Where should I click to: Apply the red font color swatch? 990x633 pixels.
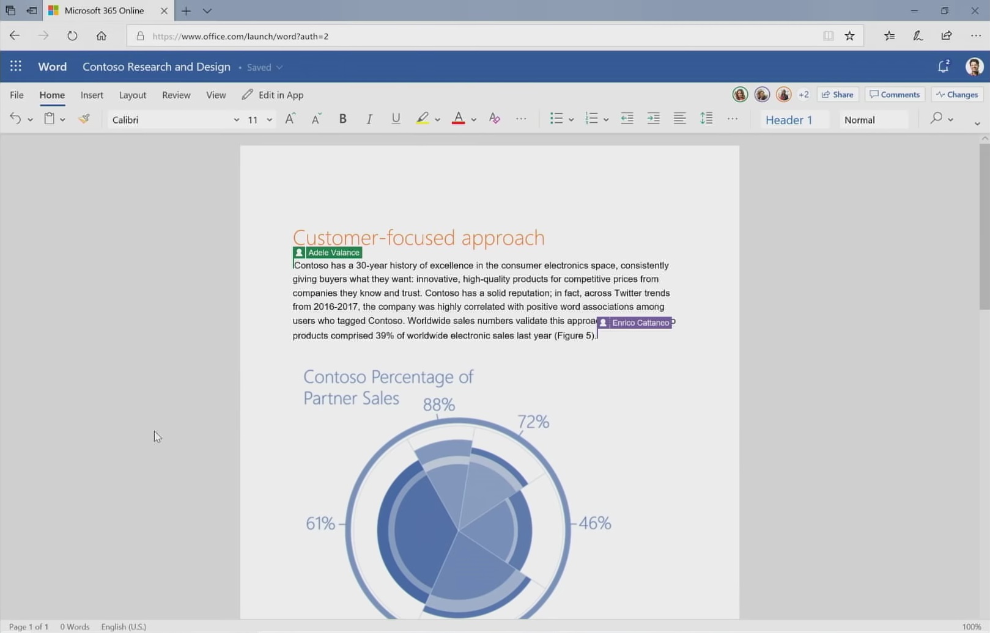click(458, 119)
